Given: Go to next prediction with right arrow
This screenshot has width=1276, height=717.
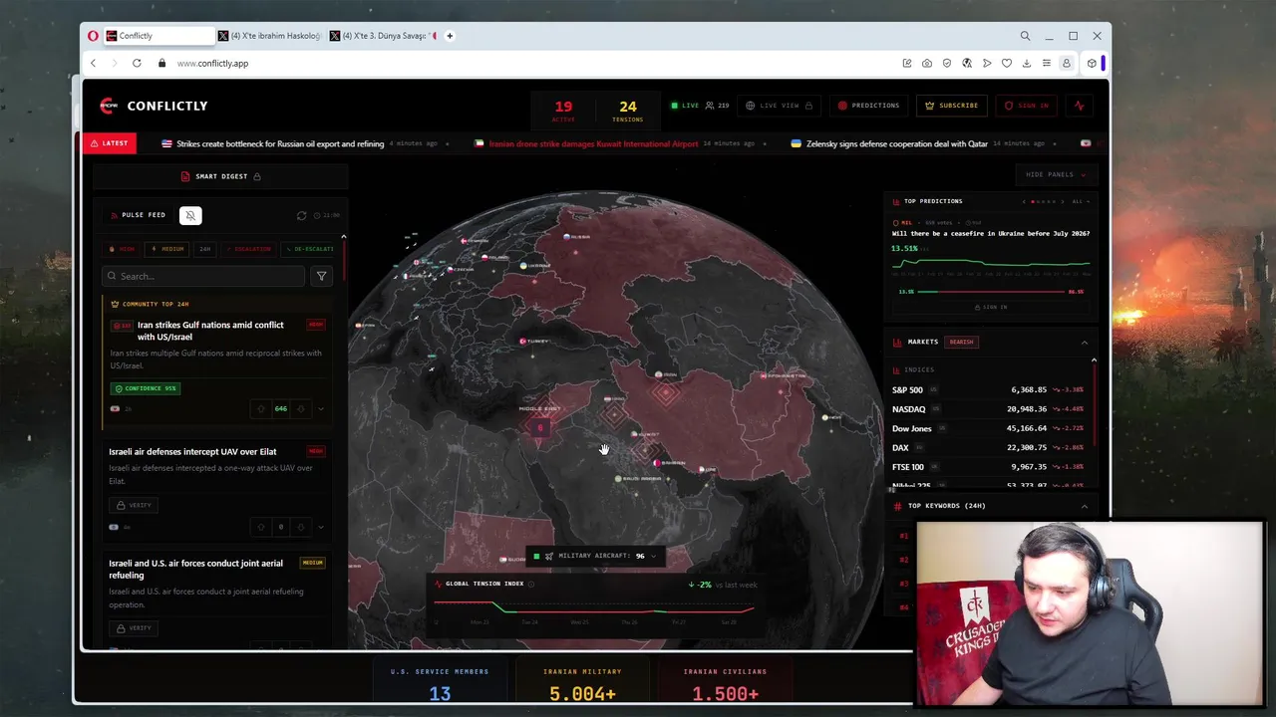Looking at the screenshot, I should 1063,201.
